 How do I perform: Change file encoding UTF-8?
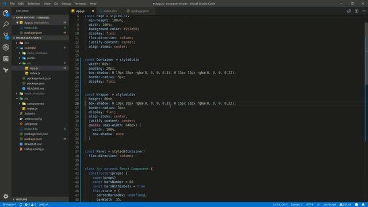(309, 205)
